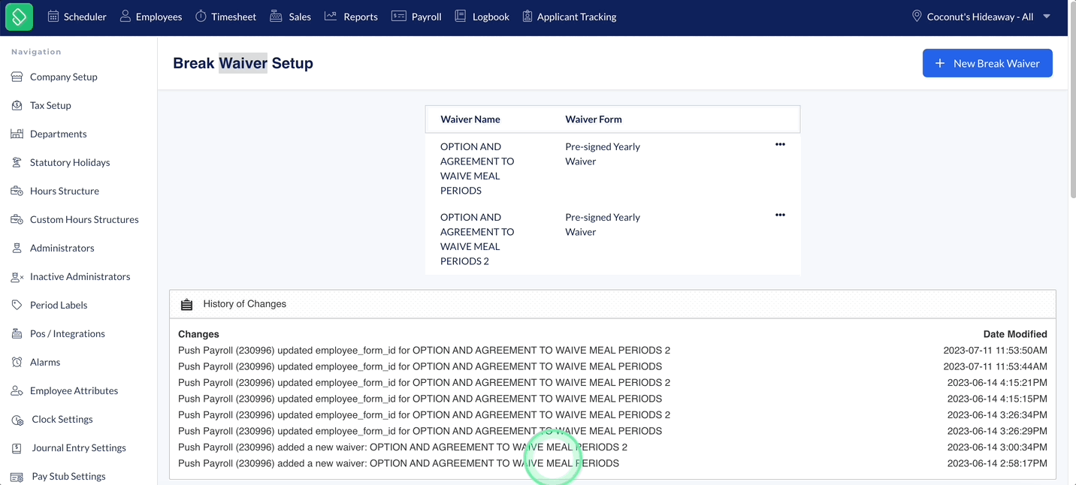Click the location pin icon

click(917, 16)
